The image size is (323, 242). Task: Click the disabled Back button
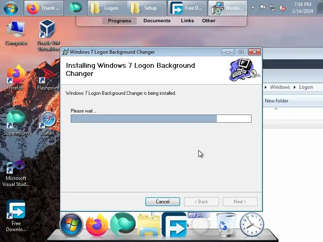(x=201, y=202)
